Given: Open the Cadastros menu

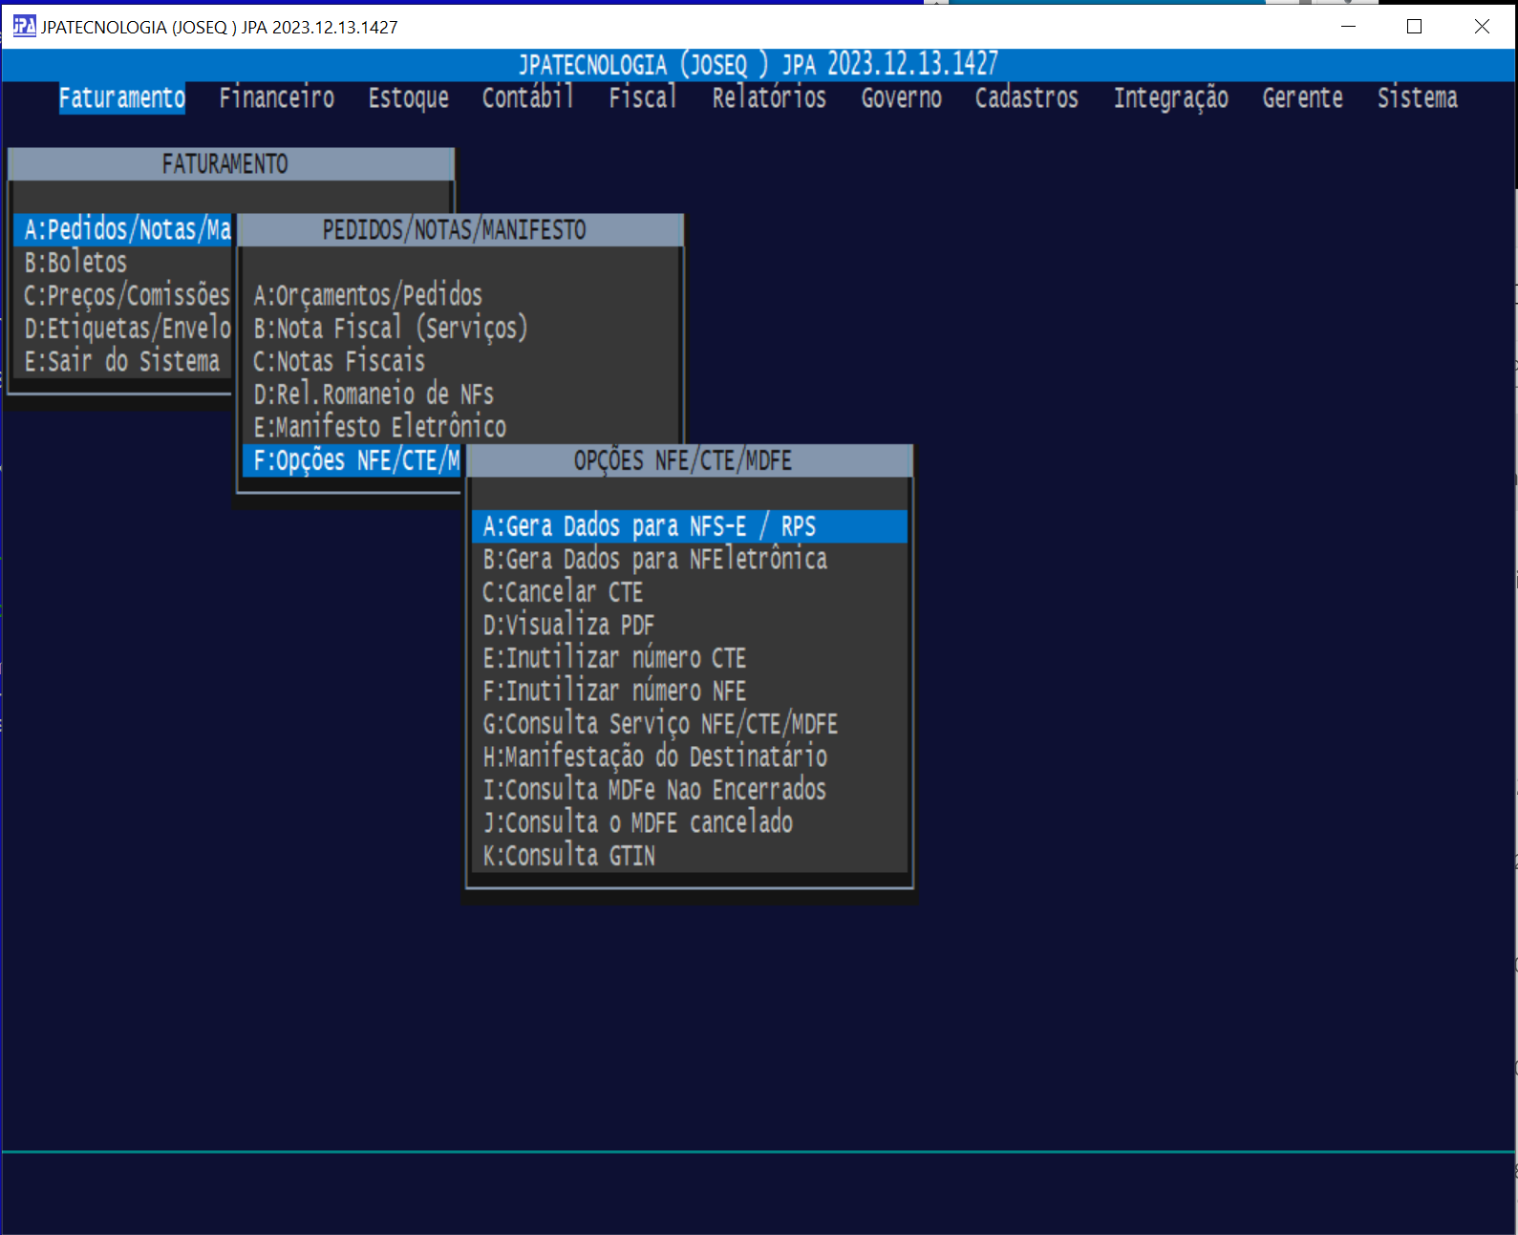Looking at the screenshot, I should click(x=1026, y=98).
